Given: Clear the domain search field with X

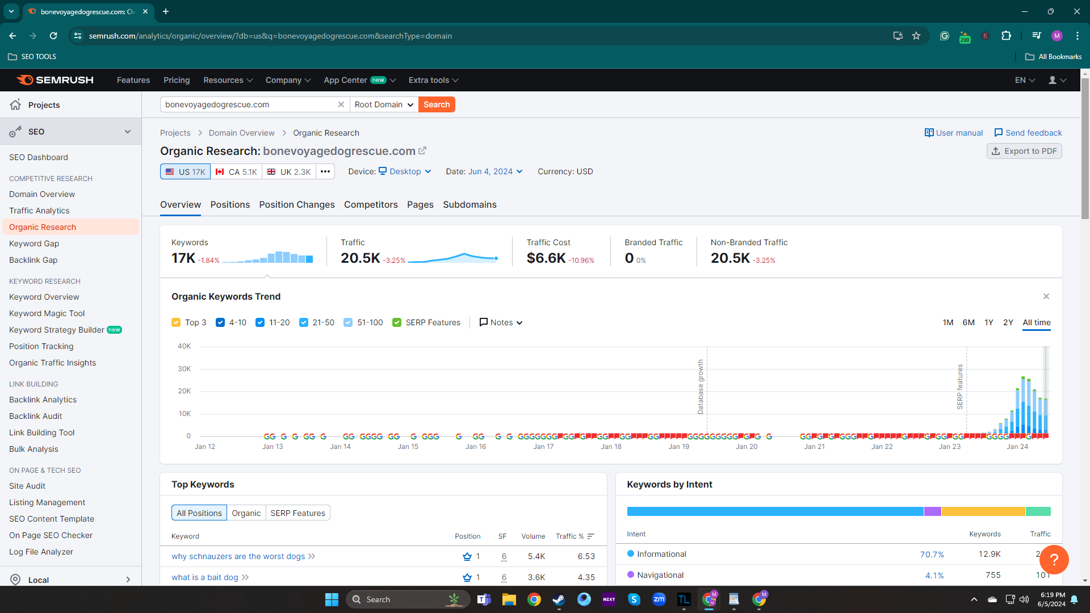Looking at the screenshot, I should pyautogui.click(x=341, y=104).
